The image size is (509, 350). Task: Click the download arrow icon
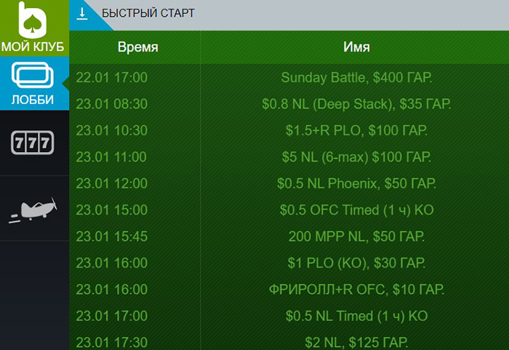click(82, 15)
